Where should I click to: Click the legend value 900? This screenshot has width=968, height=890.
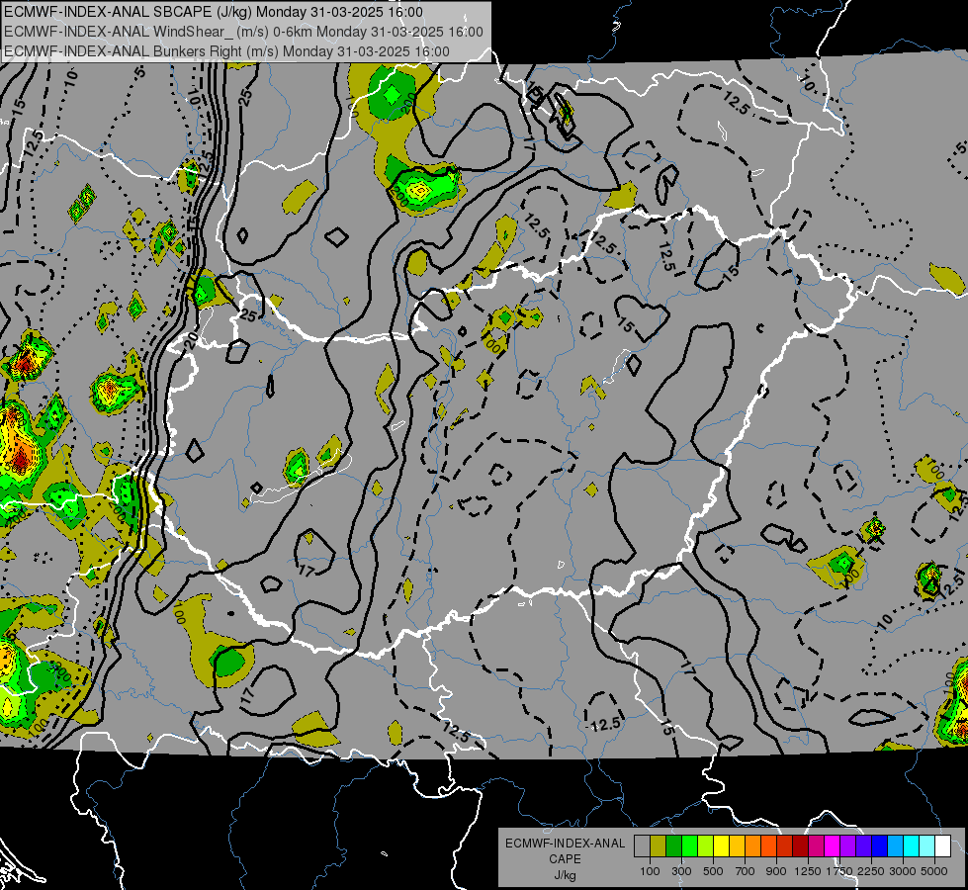(776, 871)
